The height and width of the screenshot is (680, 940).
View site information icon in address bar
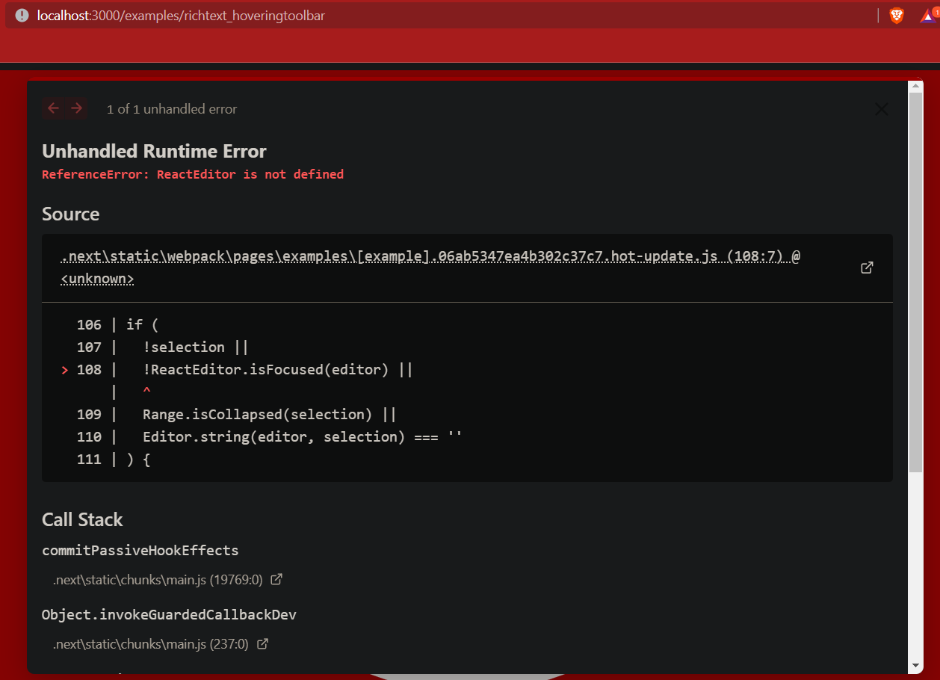[21, 15]
